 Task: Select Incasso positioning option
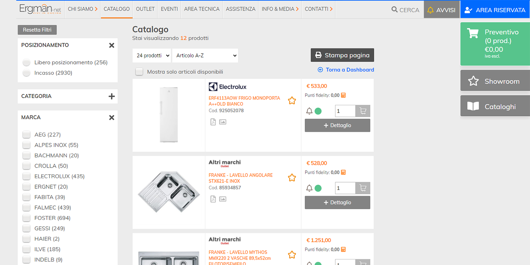[26, 73]
